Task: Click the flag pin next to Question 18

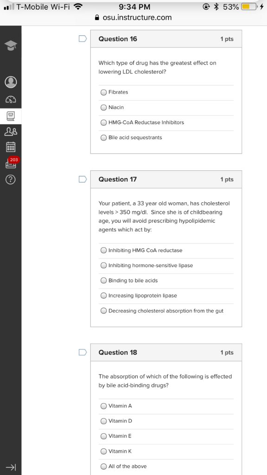Action: (83, 352)
